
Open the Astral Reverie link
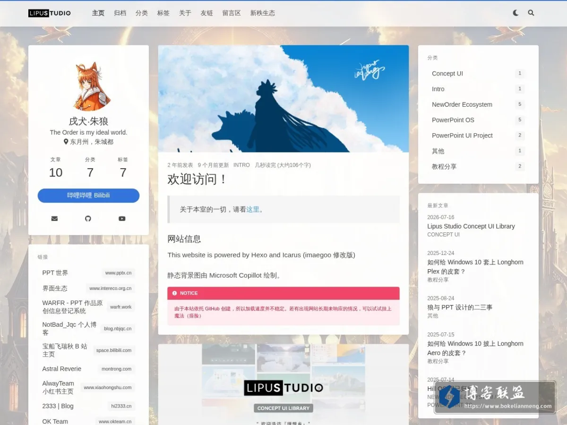(x=88, y=369)
